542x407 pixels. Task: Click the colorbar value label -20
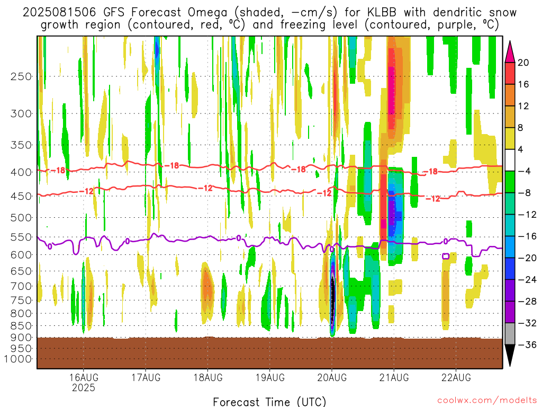[527, 258]
